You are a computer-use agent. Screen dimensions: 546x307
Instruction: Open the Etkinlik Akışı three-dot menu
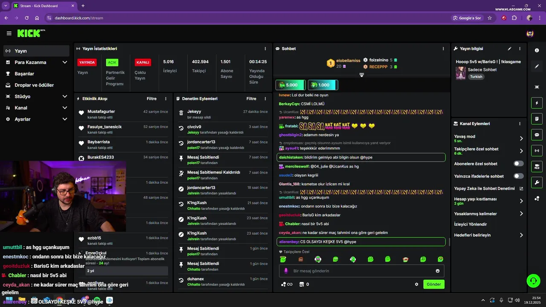pyautogui.click(x=166, y=98)
